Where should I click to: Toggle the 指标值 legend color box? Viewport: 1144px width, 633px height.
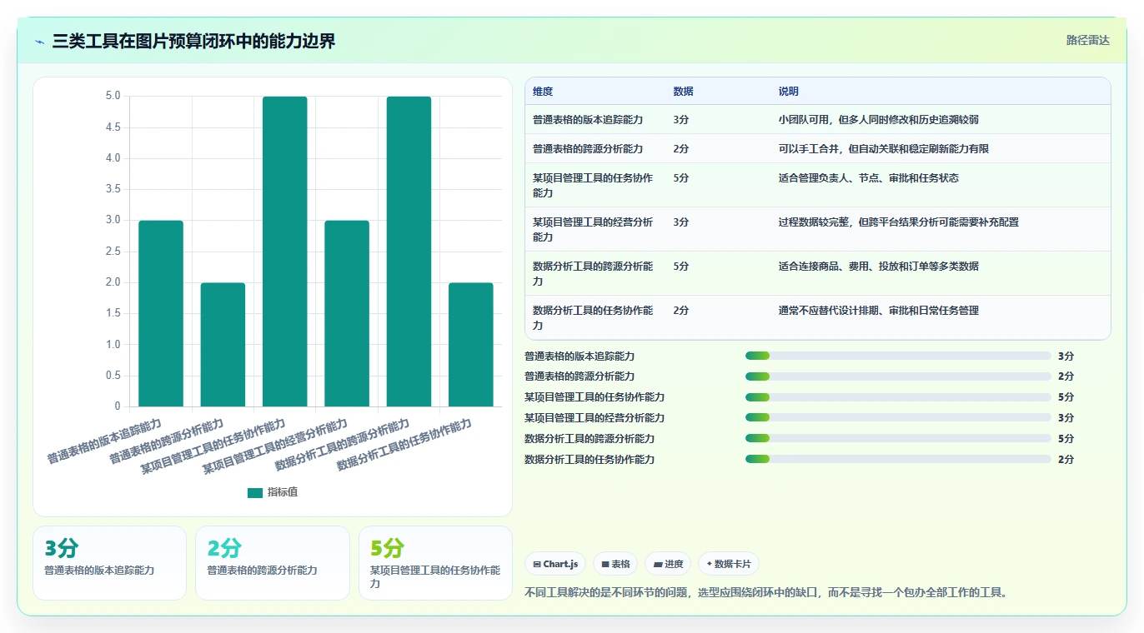tap(255, 492)
